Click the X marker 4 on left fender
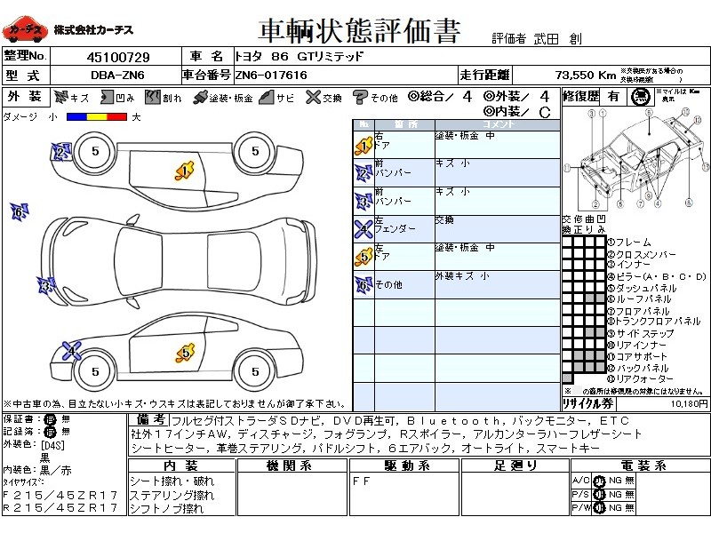711x533 pixels. pyautogui.click(x=72, y=350)
